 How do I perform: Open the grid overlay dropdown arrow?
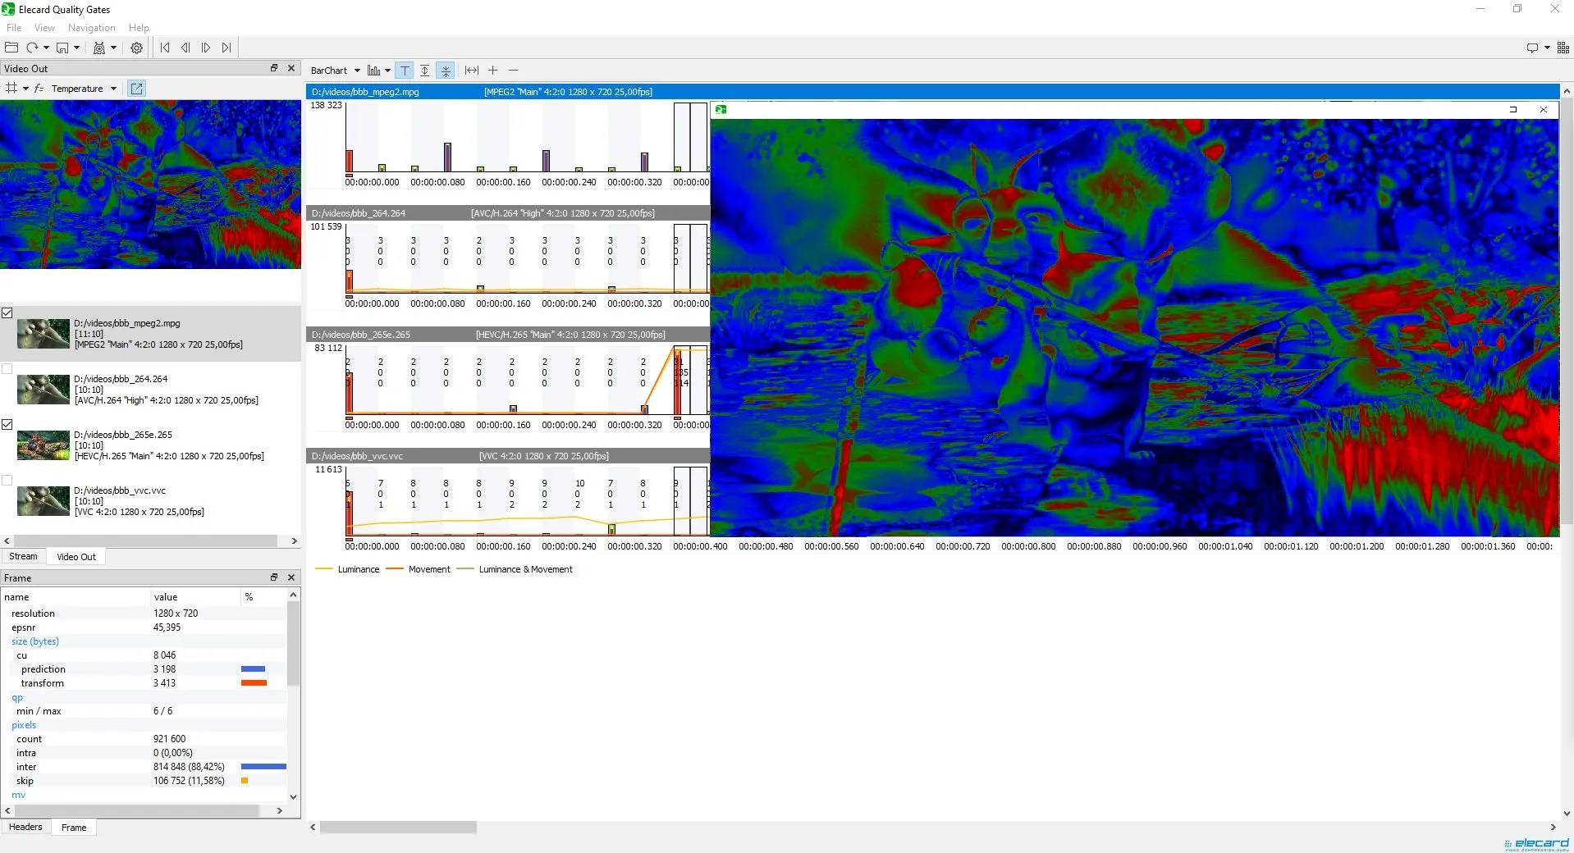[x=25, y=89]
